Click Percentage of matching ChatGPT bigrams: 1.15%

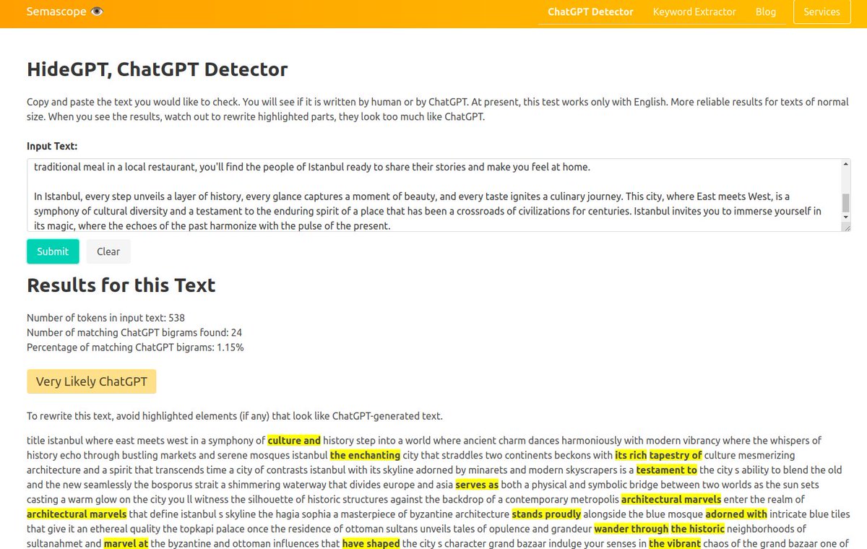(x=135, y=347)
